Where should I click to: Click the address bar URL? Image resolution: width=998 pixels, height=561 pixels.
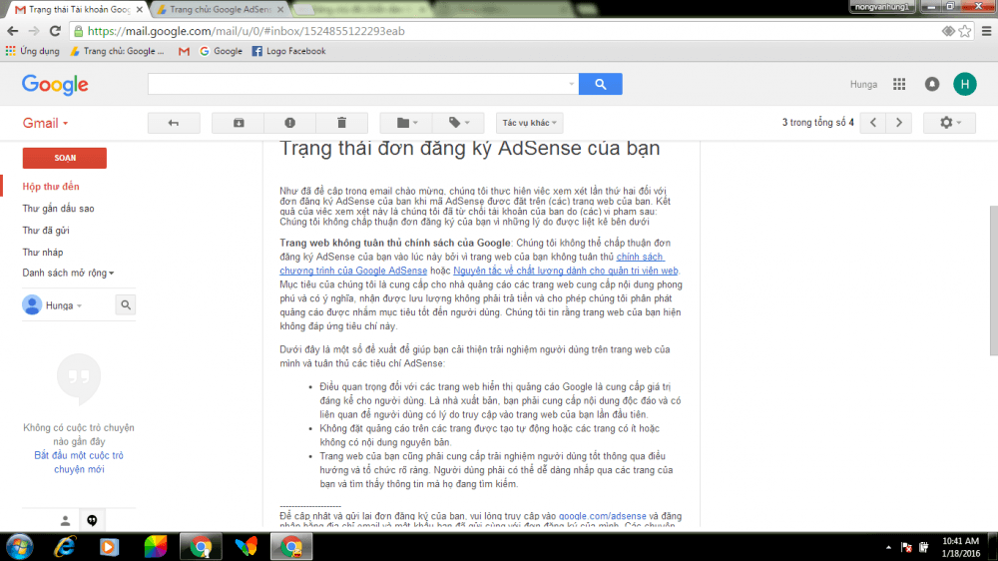[246, 31]
